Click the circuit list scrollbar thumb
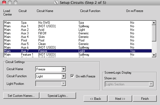The width and height of the screenshot is (160, 105). coord(154,33)
